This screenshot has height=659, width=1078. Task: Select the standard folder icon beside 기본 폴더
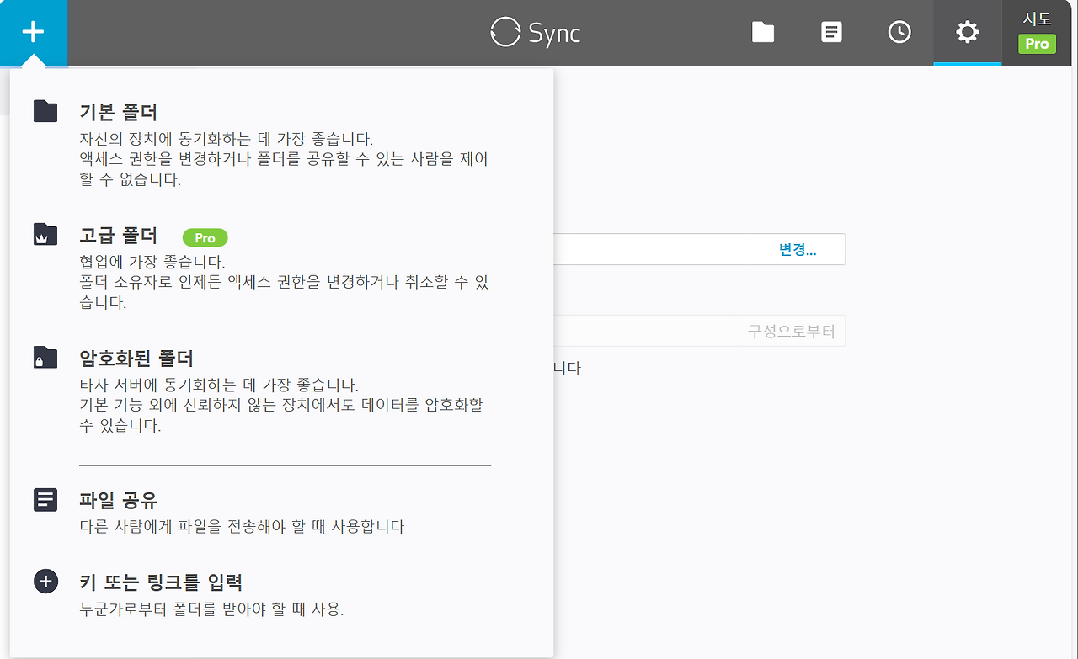pyautogui.click(x=45, y=110)
